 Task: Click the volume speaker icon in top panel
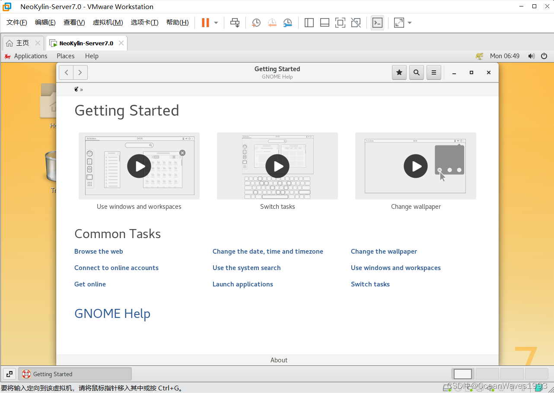(531, 56)
